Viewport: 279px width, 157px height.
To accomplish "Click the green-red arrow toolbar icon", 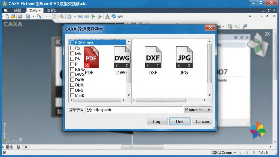I will [99, 17].
